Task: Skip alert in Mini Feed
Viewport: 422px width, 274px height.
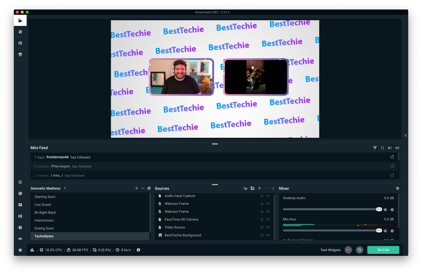Action: [390, 148]
